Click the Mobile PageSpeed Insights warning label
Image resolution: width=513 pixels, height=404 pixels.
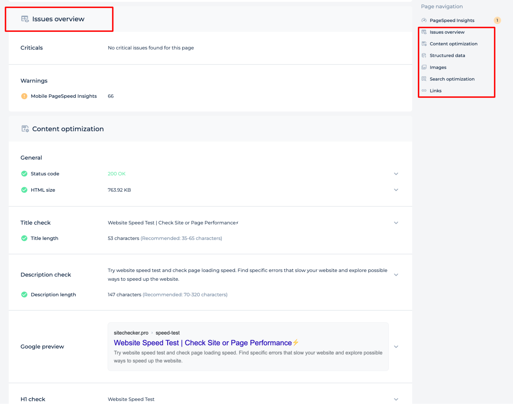coord(64,96)
